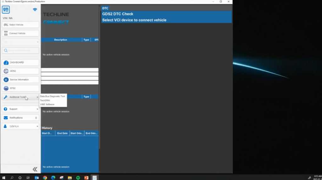The width and height of the screenshot is (322, 180).
Task: Click the lower Type column header
Action: 86,97
